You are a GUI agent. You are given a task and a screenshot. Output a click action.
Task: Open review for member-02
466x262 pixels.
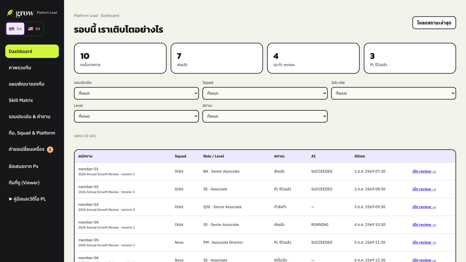pos(424,189)
